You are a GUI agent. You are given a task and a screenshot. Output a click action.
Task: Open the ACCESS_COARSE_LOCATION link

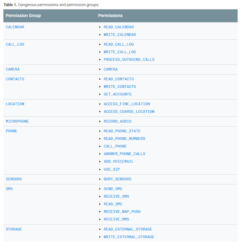tap(129, 112)
